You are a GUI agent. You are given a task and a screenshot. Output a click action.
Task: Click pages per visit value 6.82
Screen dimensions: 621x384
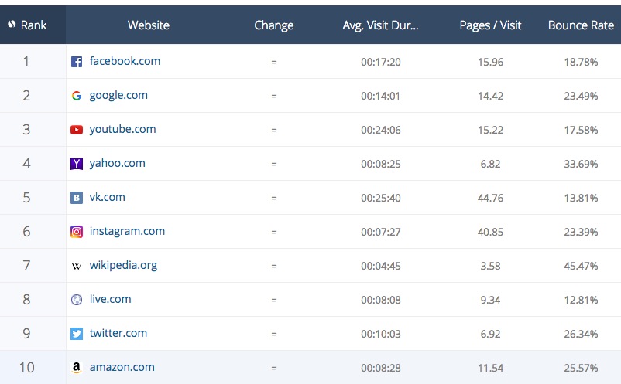tap(490, 164)
